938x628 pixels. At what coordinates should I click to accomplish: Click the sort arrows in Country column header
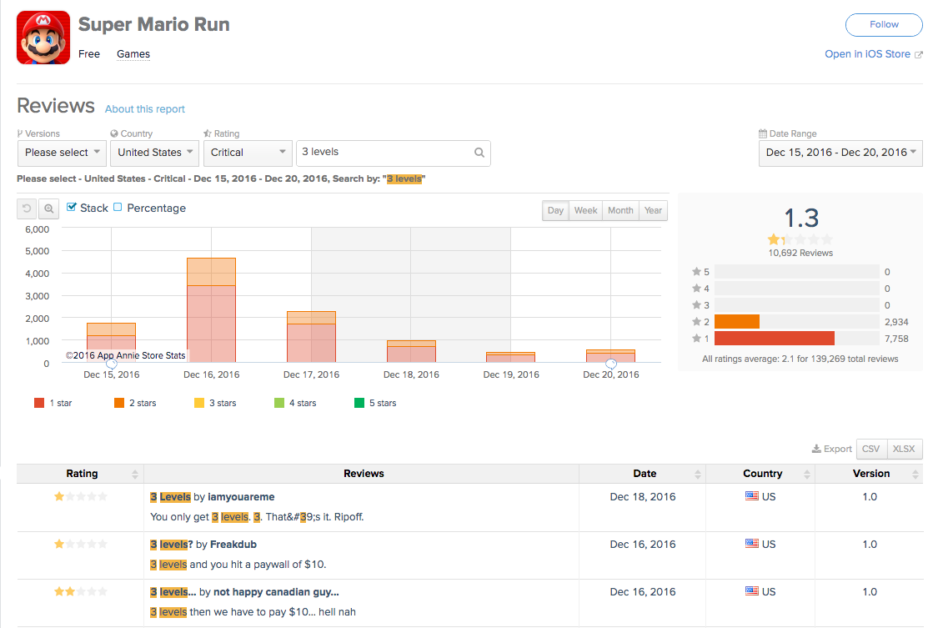(x=807, y=475)
